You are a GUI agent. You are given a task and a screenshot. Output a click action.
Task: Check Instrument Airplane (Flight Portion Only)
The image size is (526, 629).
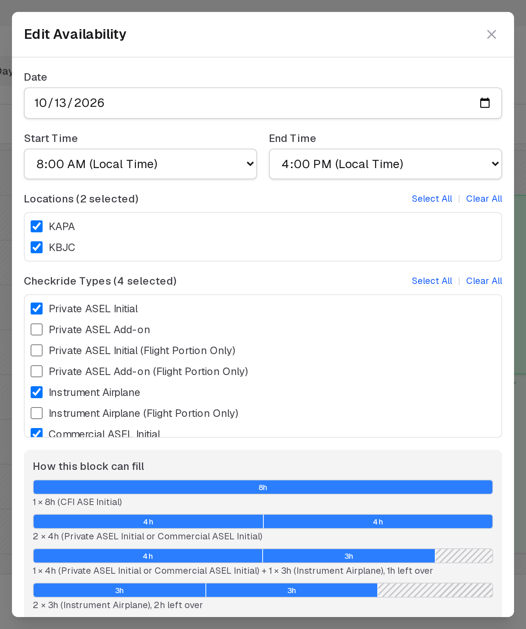point(37,413)
